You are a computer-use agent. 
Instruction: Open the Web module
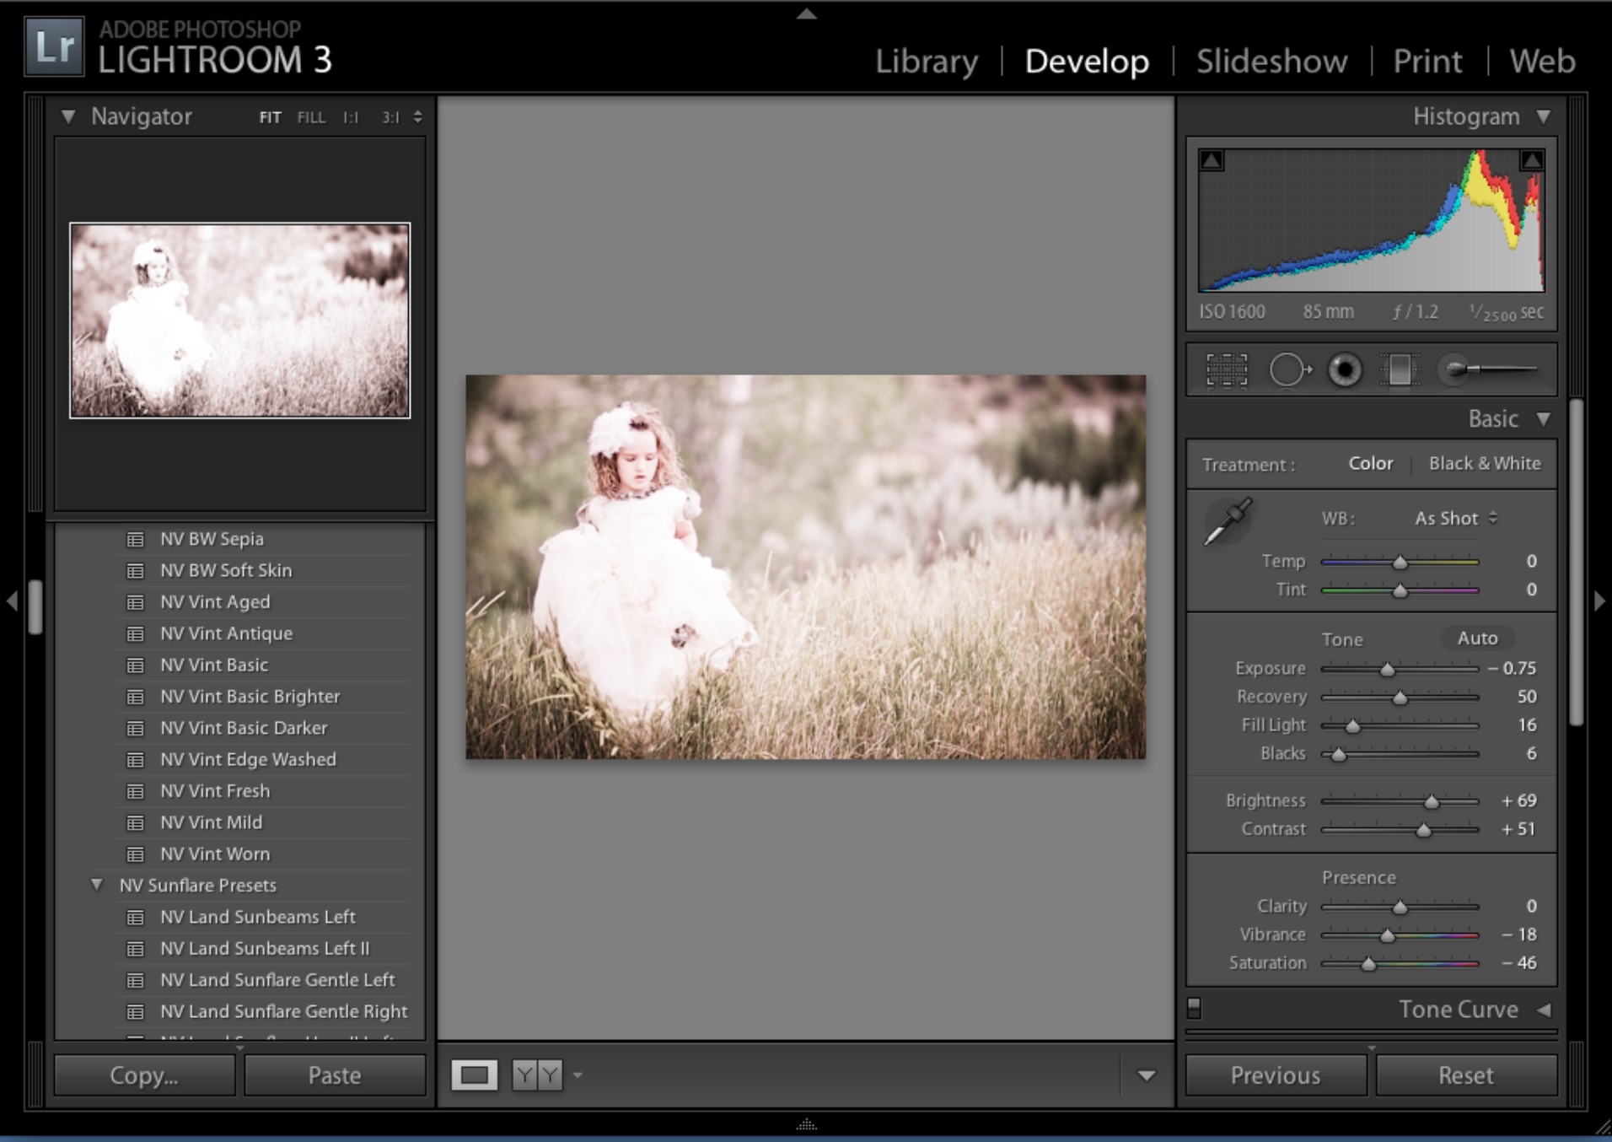click(x=1541, y=61)
